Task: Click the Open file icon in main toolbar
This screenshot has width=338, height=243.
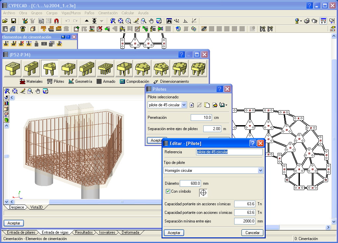Action: pyautogui.click(x=5, y=21)
